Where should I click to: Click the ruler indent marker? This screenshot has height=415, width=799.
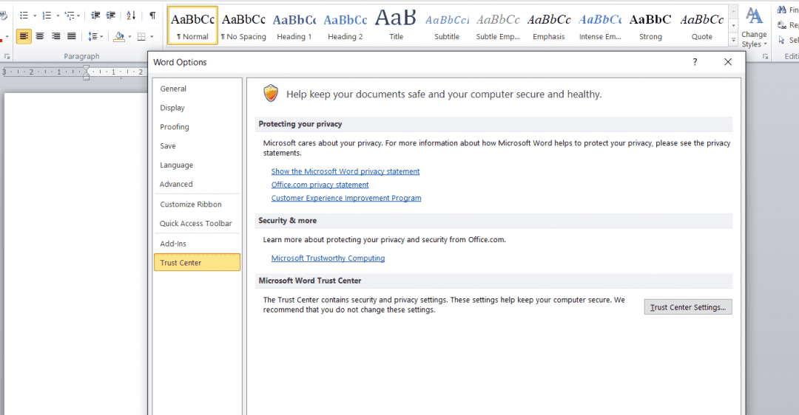tap(86, 73)
